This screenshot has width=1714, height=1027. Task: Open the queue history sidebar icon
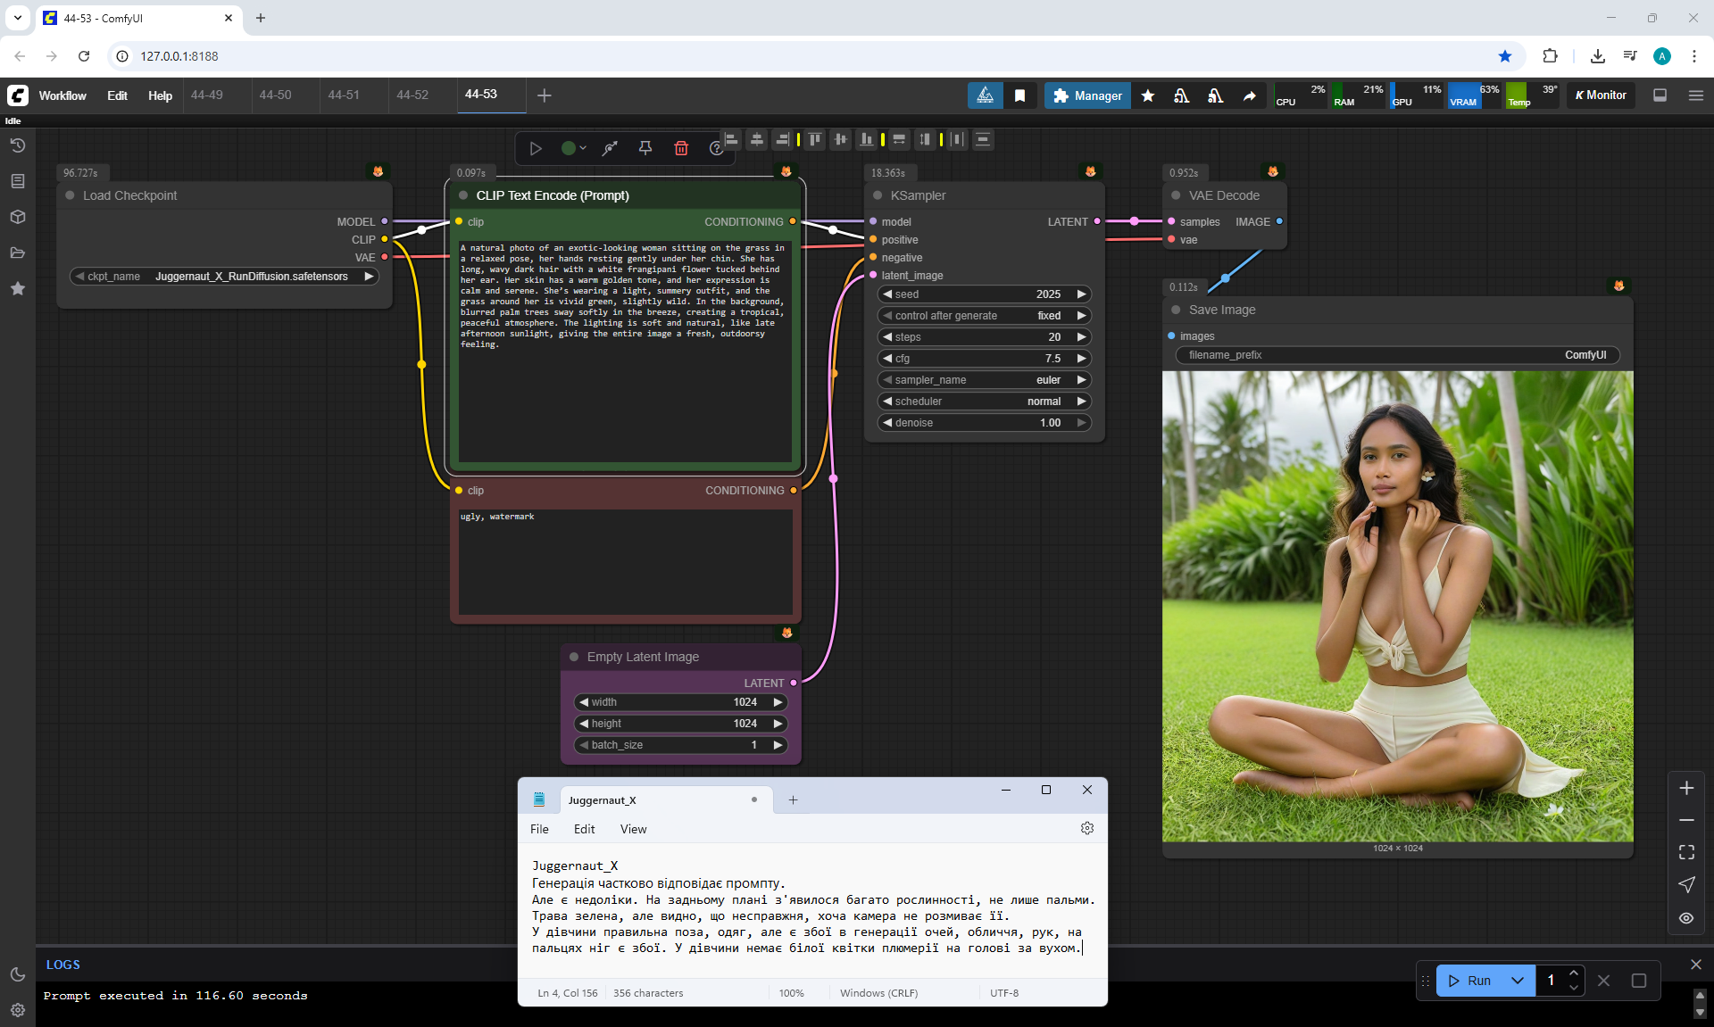click(18, 145)
